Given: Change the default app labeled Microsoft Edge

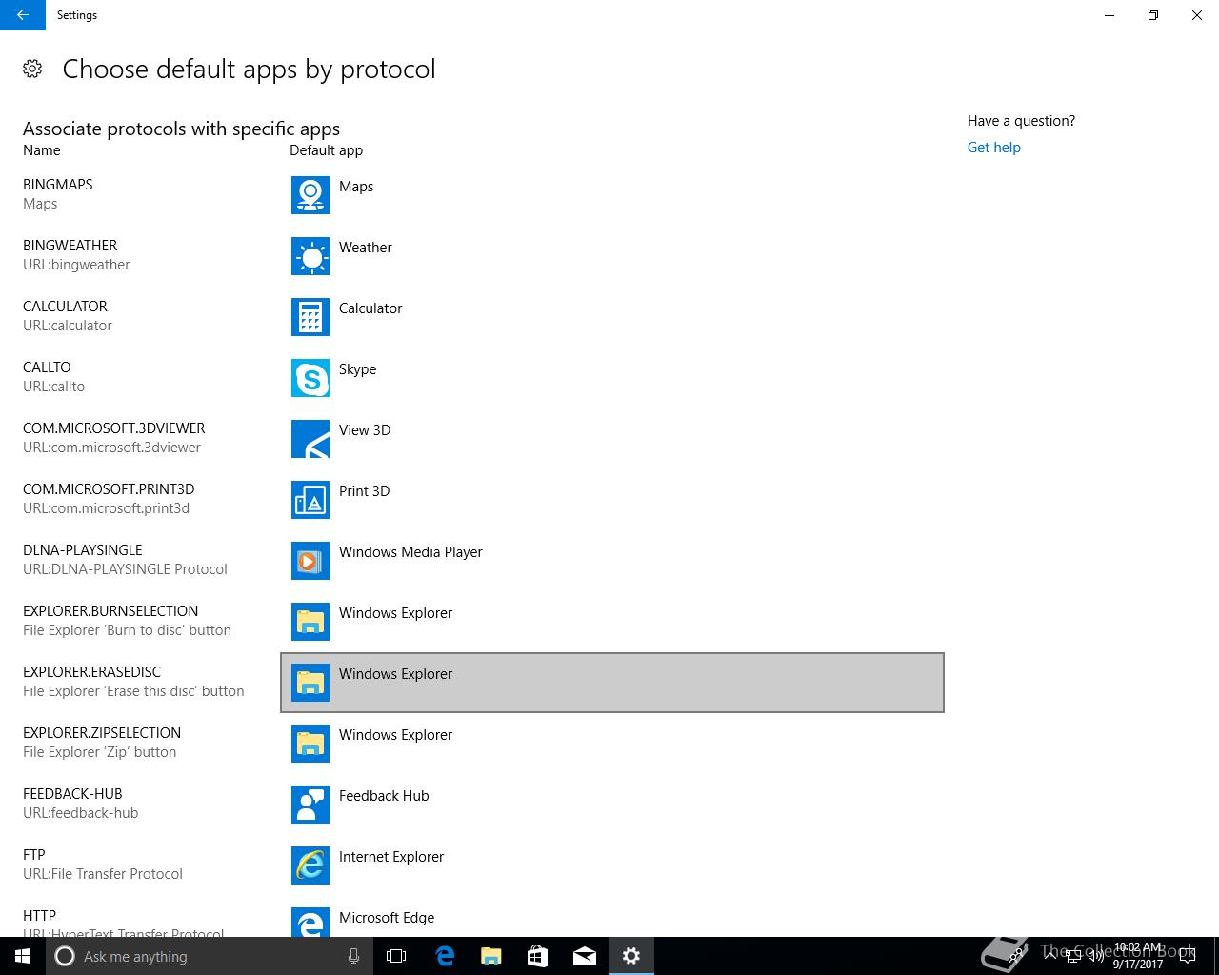Looking at the screenshot, I should [612, 918].
